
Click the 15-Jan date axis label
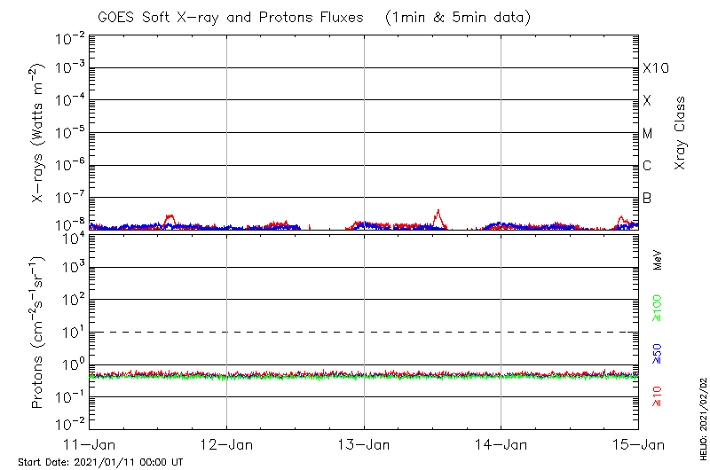(x=638, y=443)
